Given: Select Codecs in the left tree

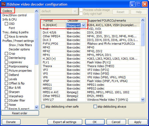Looking at the screenshot, I should tap(7, 11).
